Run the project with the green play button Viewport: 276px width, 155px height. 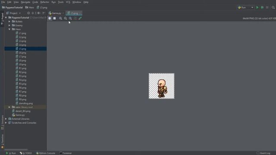point(257,8)
